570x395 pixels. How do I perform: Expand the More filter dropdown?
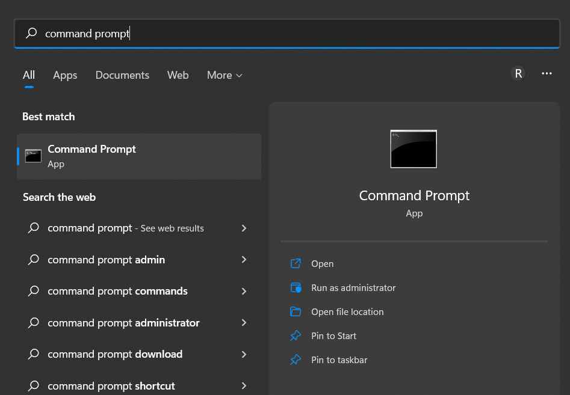225,75
